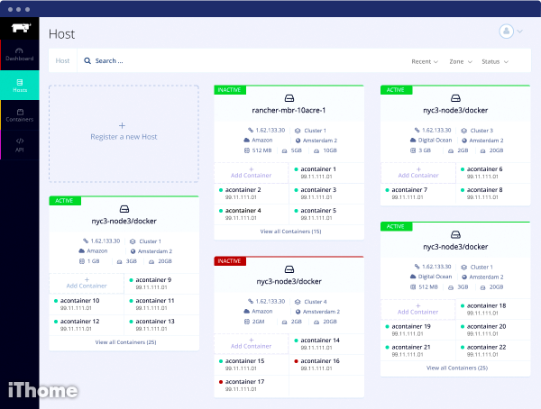541x409 pixels.
Task: Open the Zone dropdown filter
Action: [x=460, y=61]
